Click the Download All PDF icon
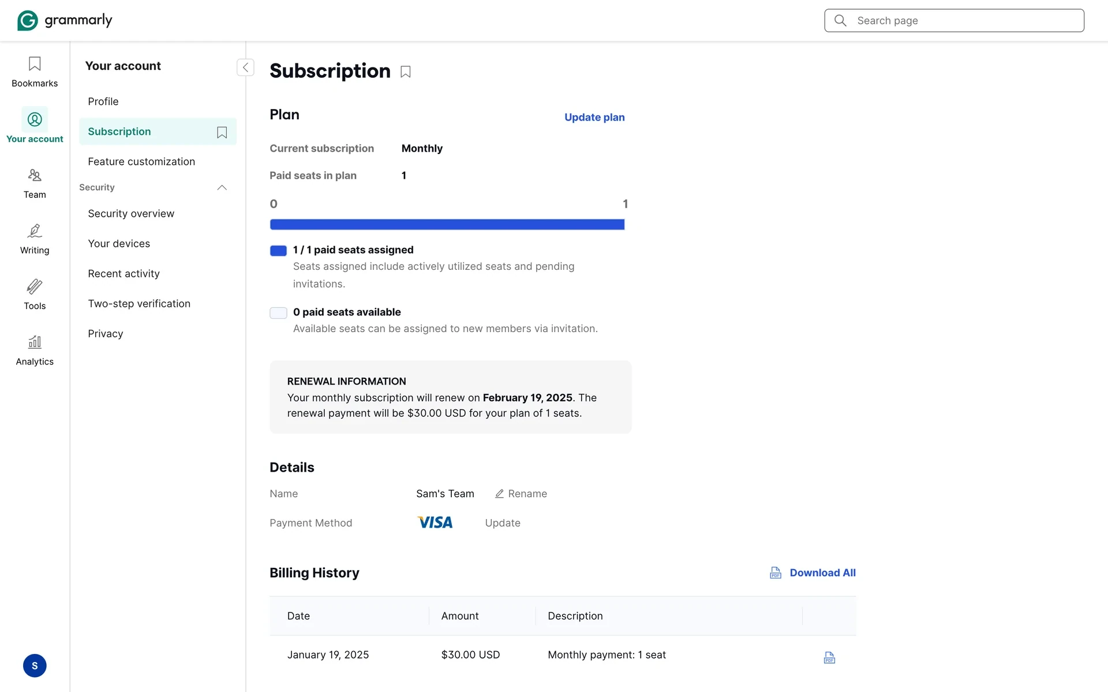 pos(776,573)
